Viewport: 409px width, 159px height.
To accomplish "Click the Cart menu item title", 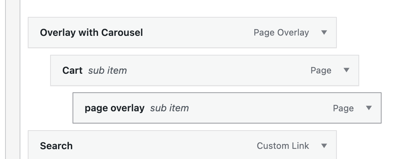I will (72, 70).
